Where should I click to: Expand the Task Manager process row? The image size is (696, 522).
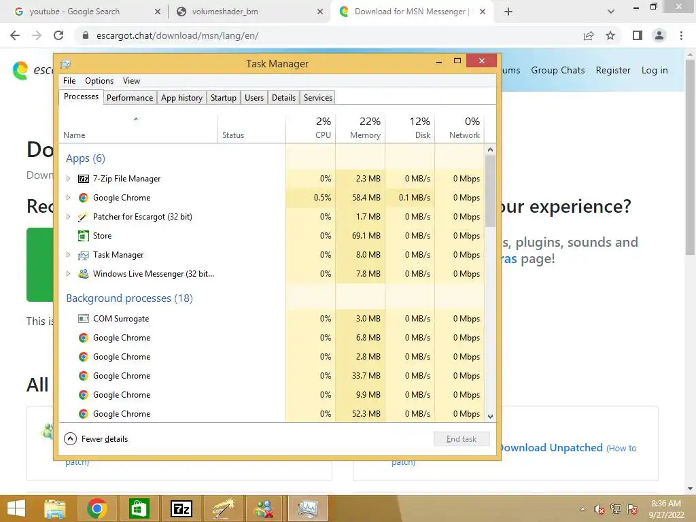pos(68,255)
